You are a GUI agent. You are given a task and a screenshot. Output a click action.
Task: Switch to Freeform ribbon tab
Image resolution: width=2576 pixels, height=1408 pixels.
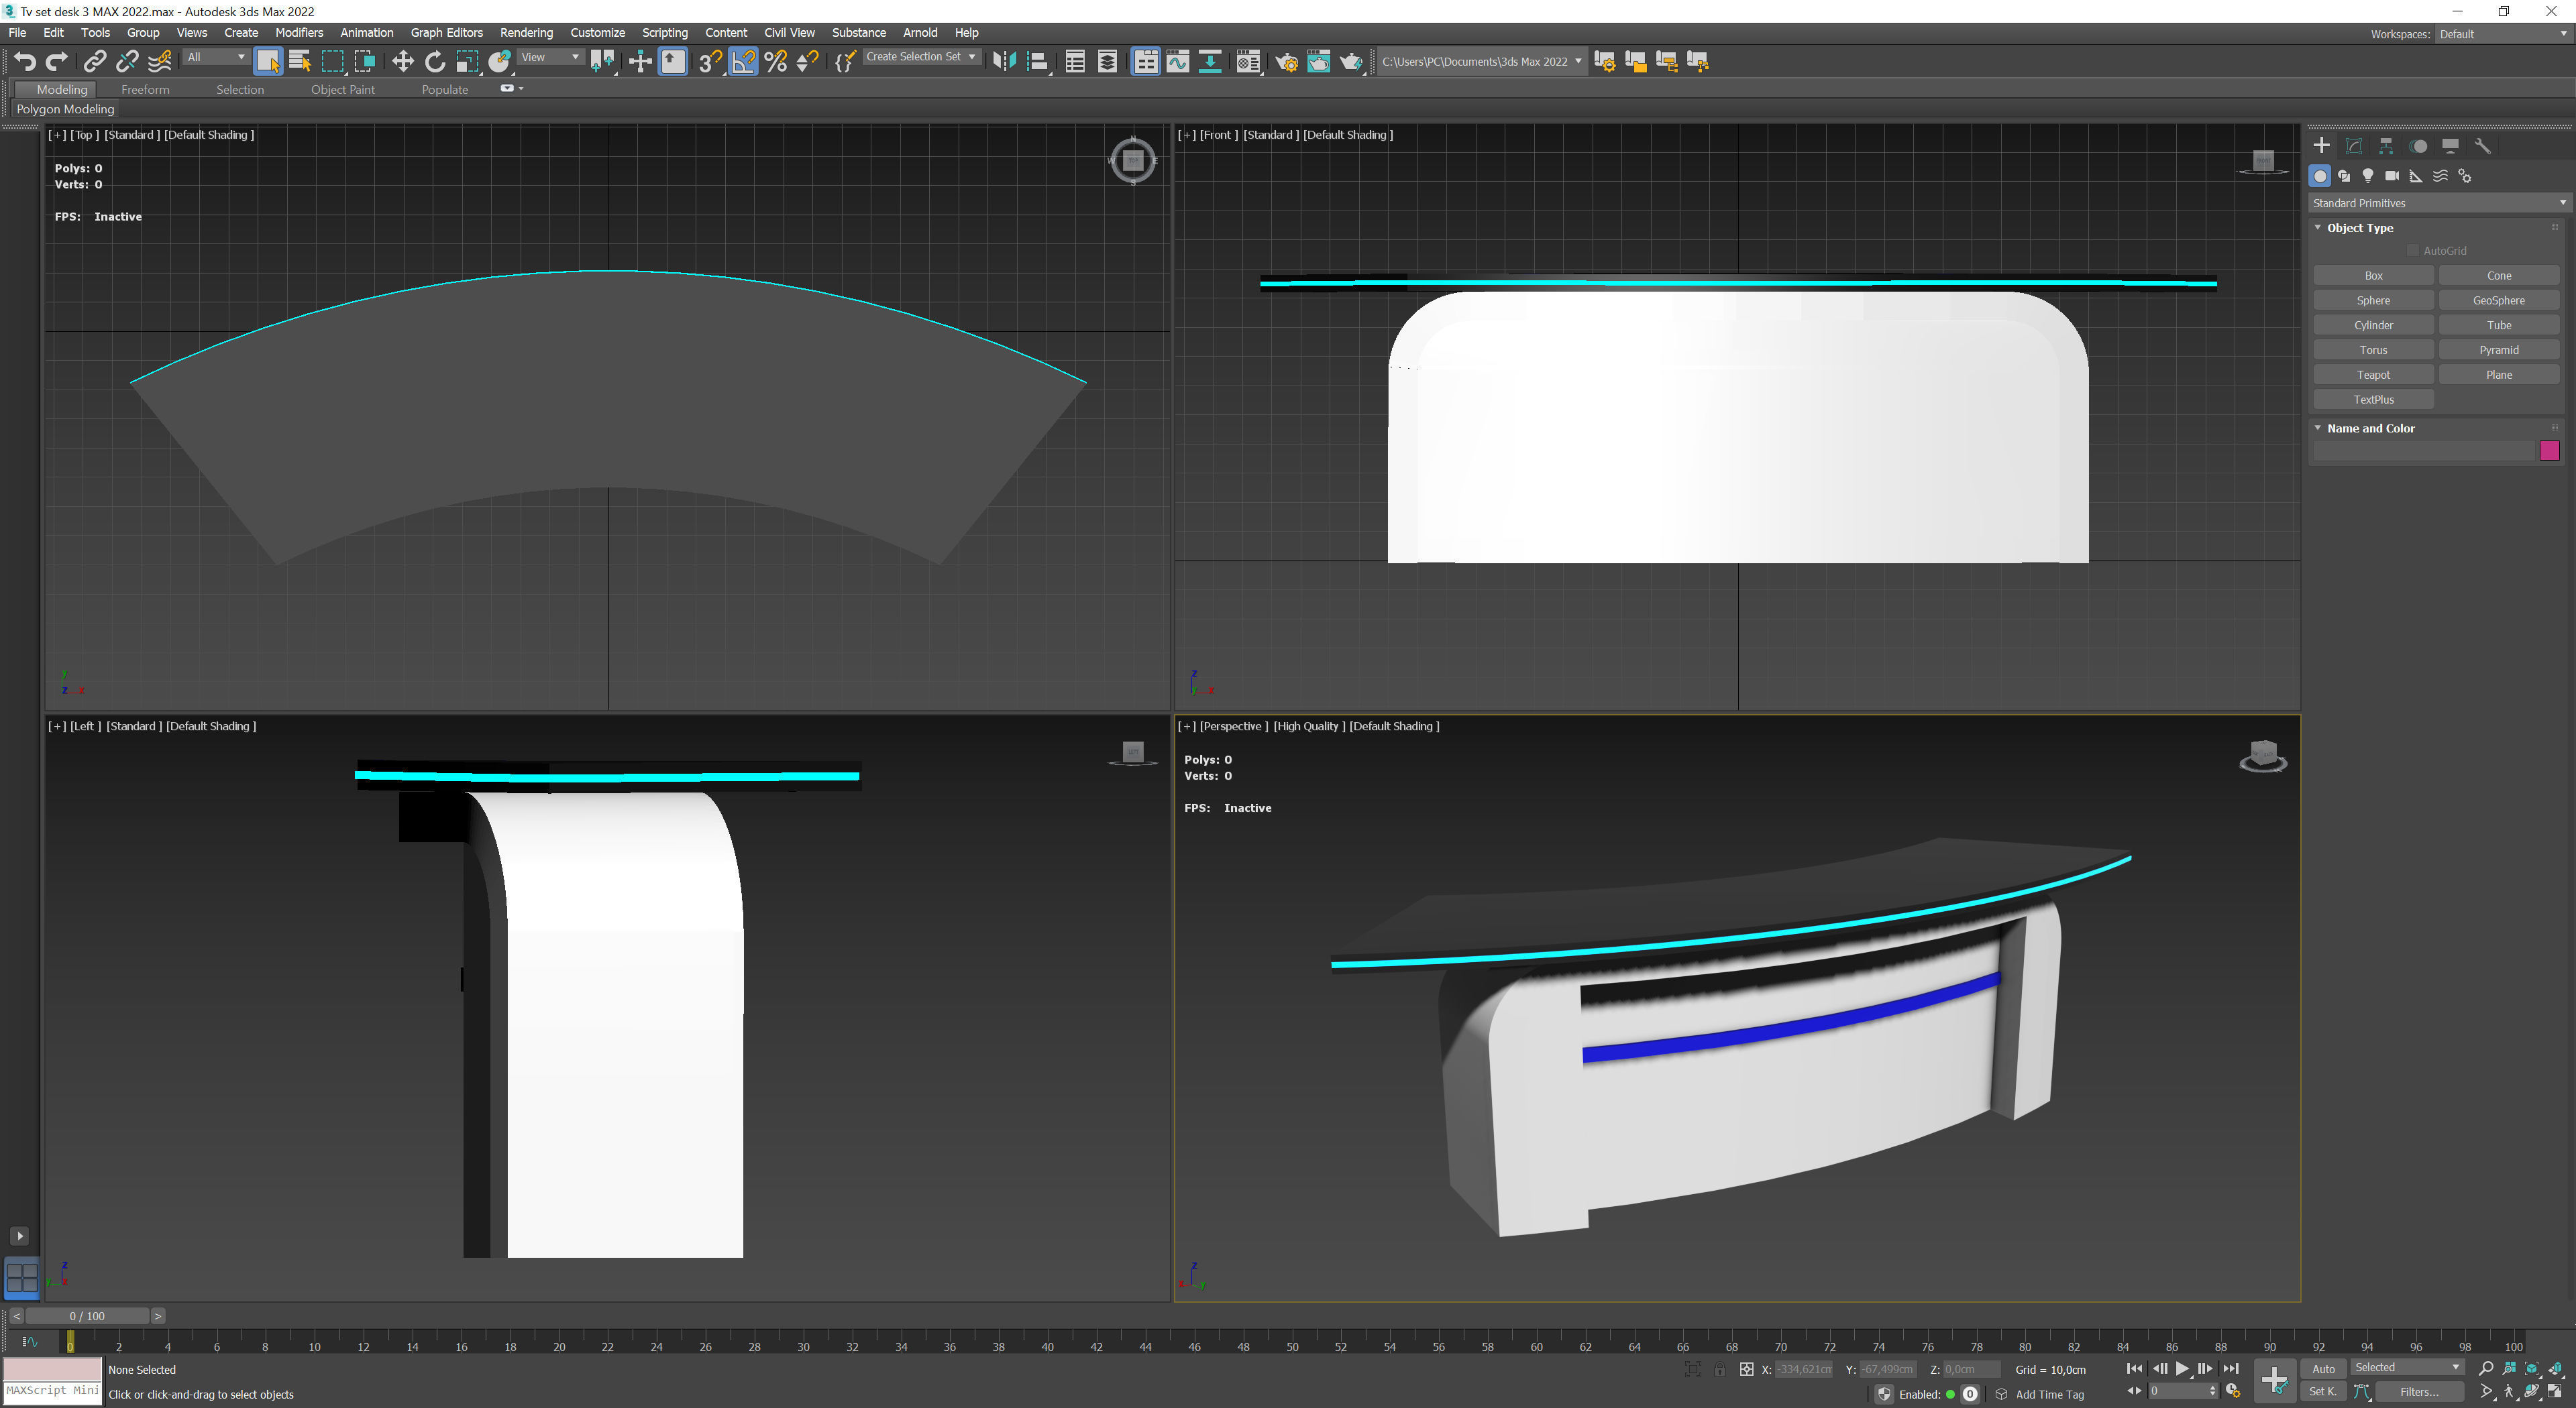(145, 90)
